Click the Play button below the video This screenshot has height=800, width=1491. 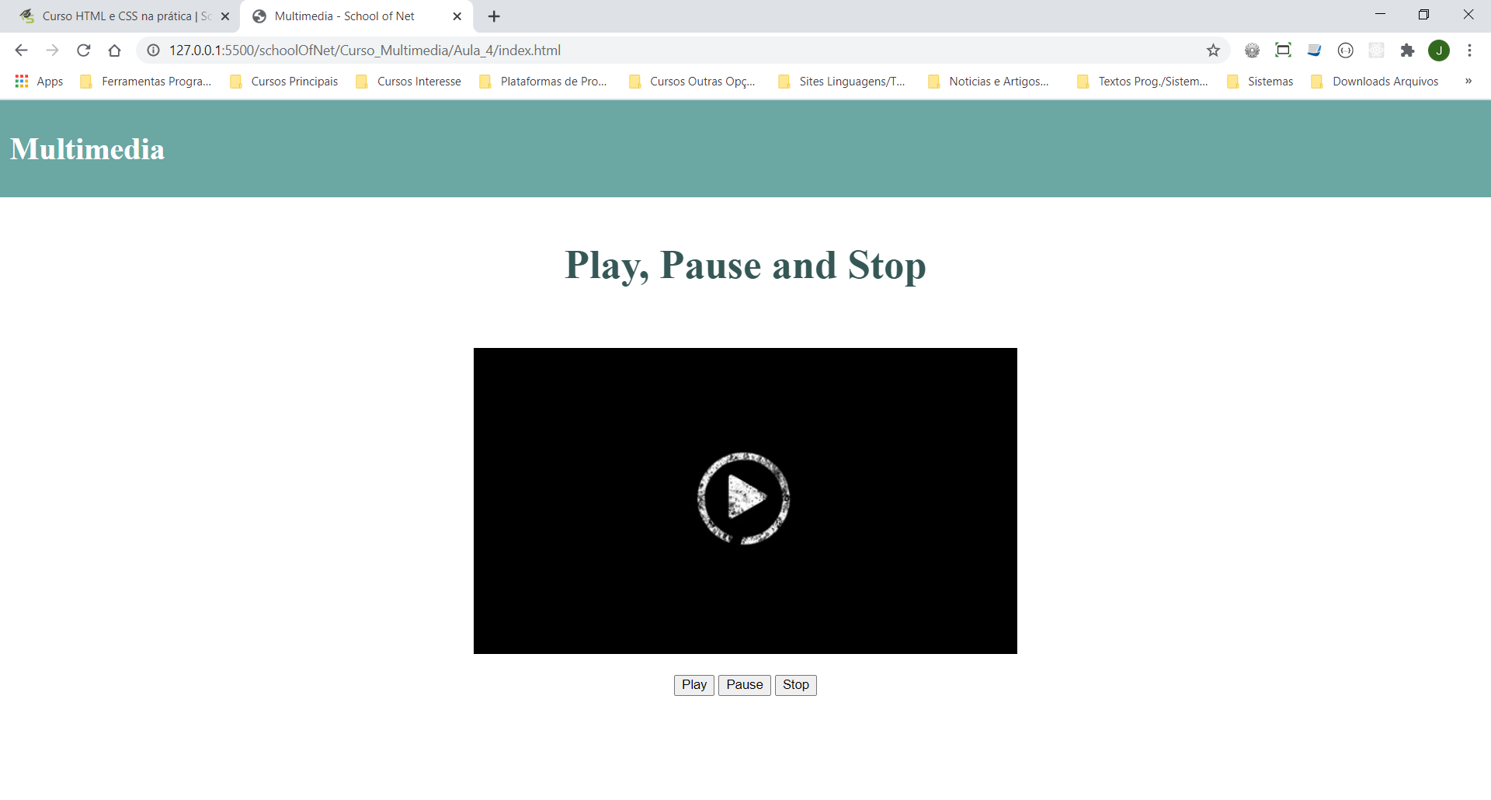694,685
